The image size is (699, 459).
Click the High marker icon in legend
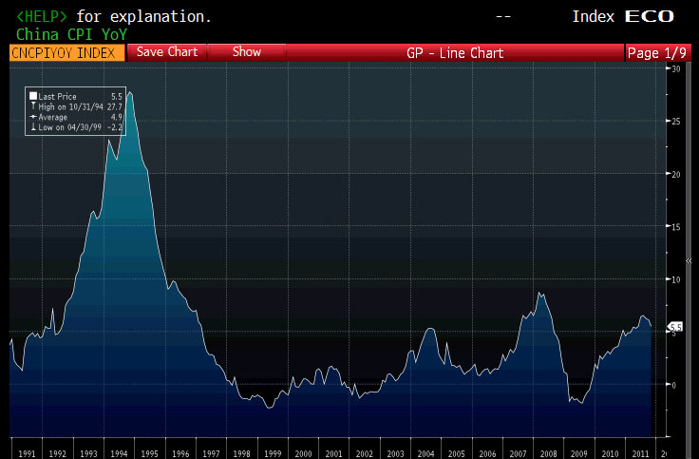pyautogui.click(x=33, y=106)
